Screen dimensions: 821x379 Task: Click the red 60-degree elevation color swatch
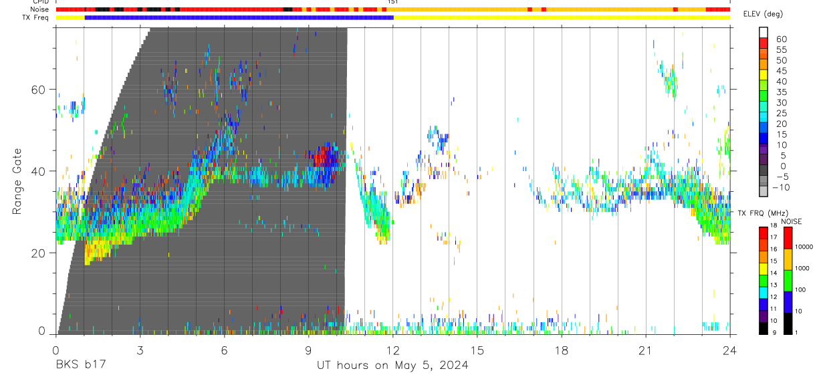764,43
